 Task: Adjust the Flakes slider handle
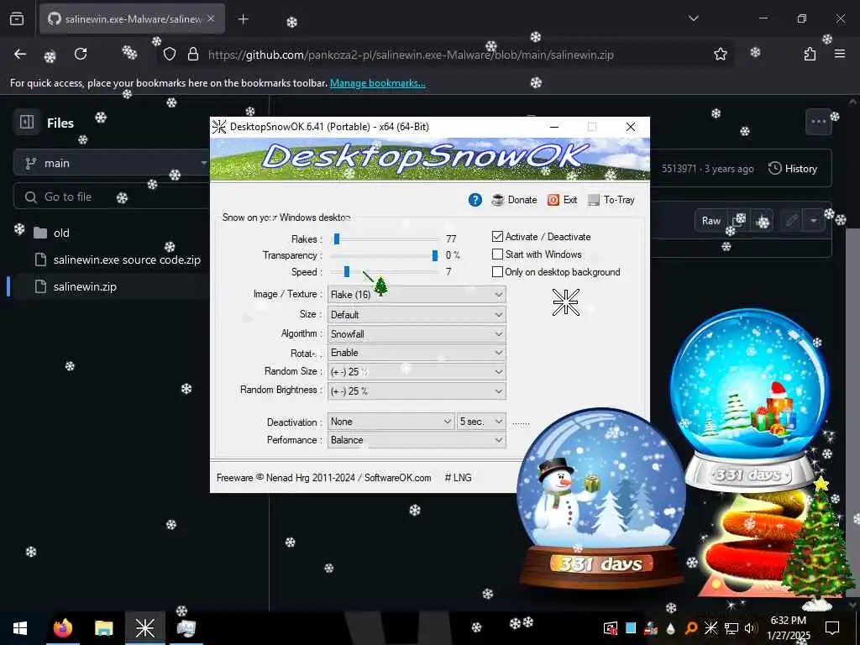[x=337, y=239]
